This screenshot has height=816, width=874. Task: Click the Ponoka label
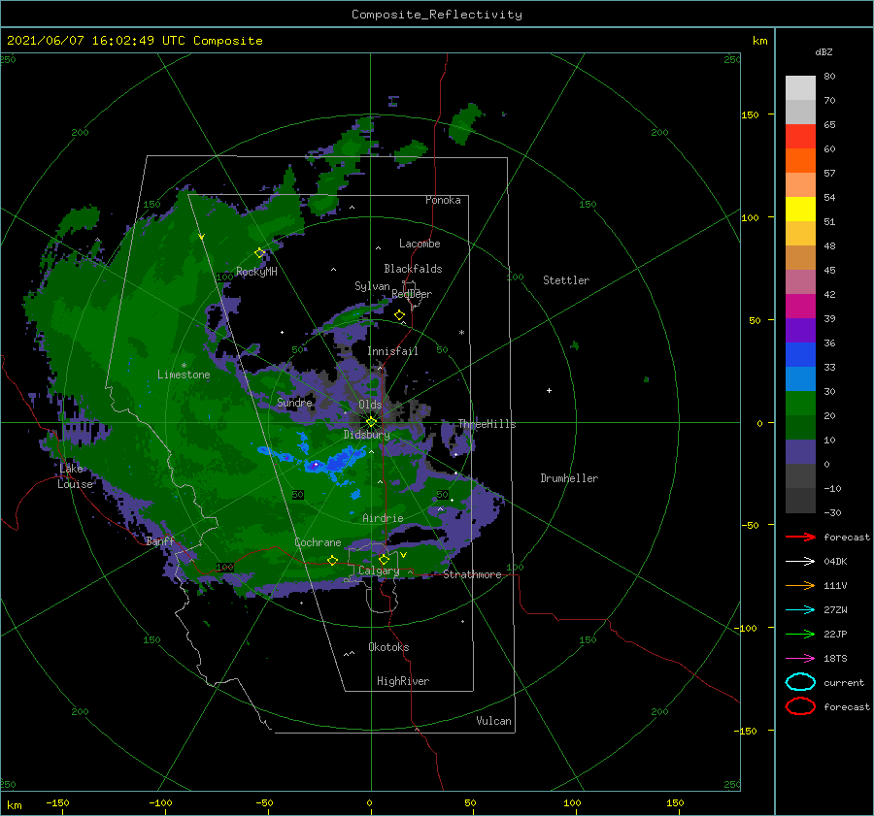coord(443,200)
